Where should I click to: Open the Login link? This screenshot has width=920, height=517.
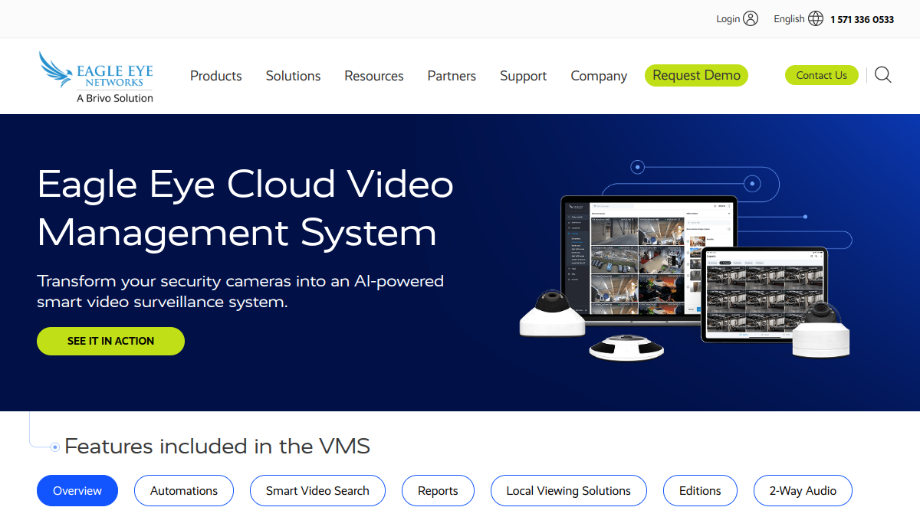point(728,19)
